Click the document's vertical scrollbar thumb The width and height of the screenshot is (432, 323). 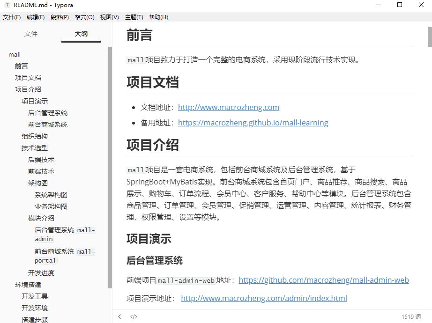pos(430,37)
